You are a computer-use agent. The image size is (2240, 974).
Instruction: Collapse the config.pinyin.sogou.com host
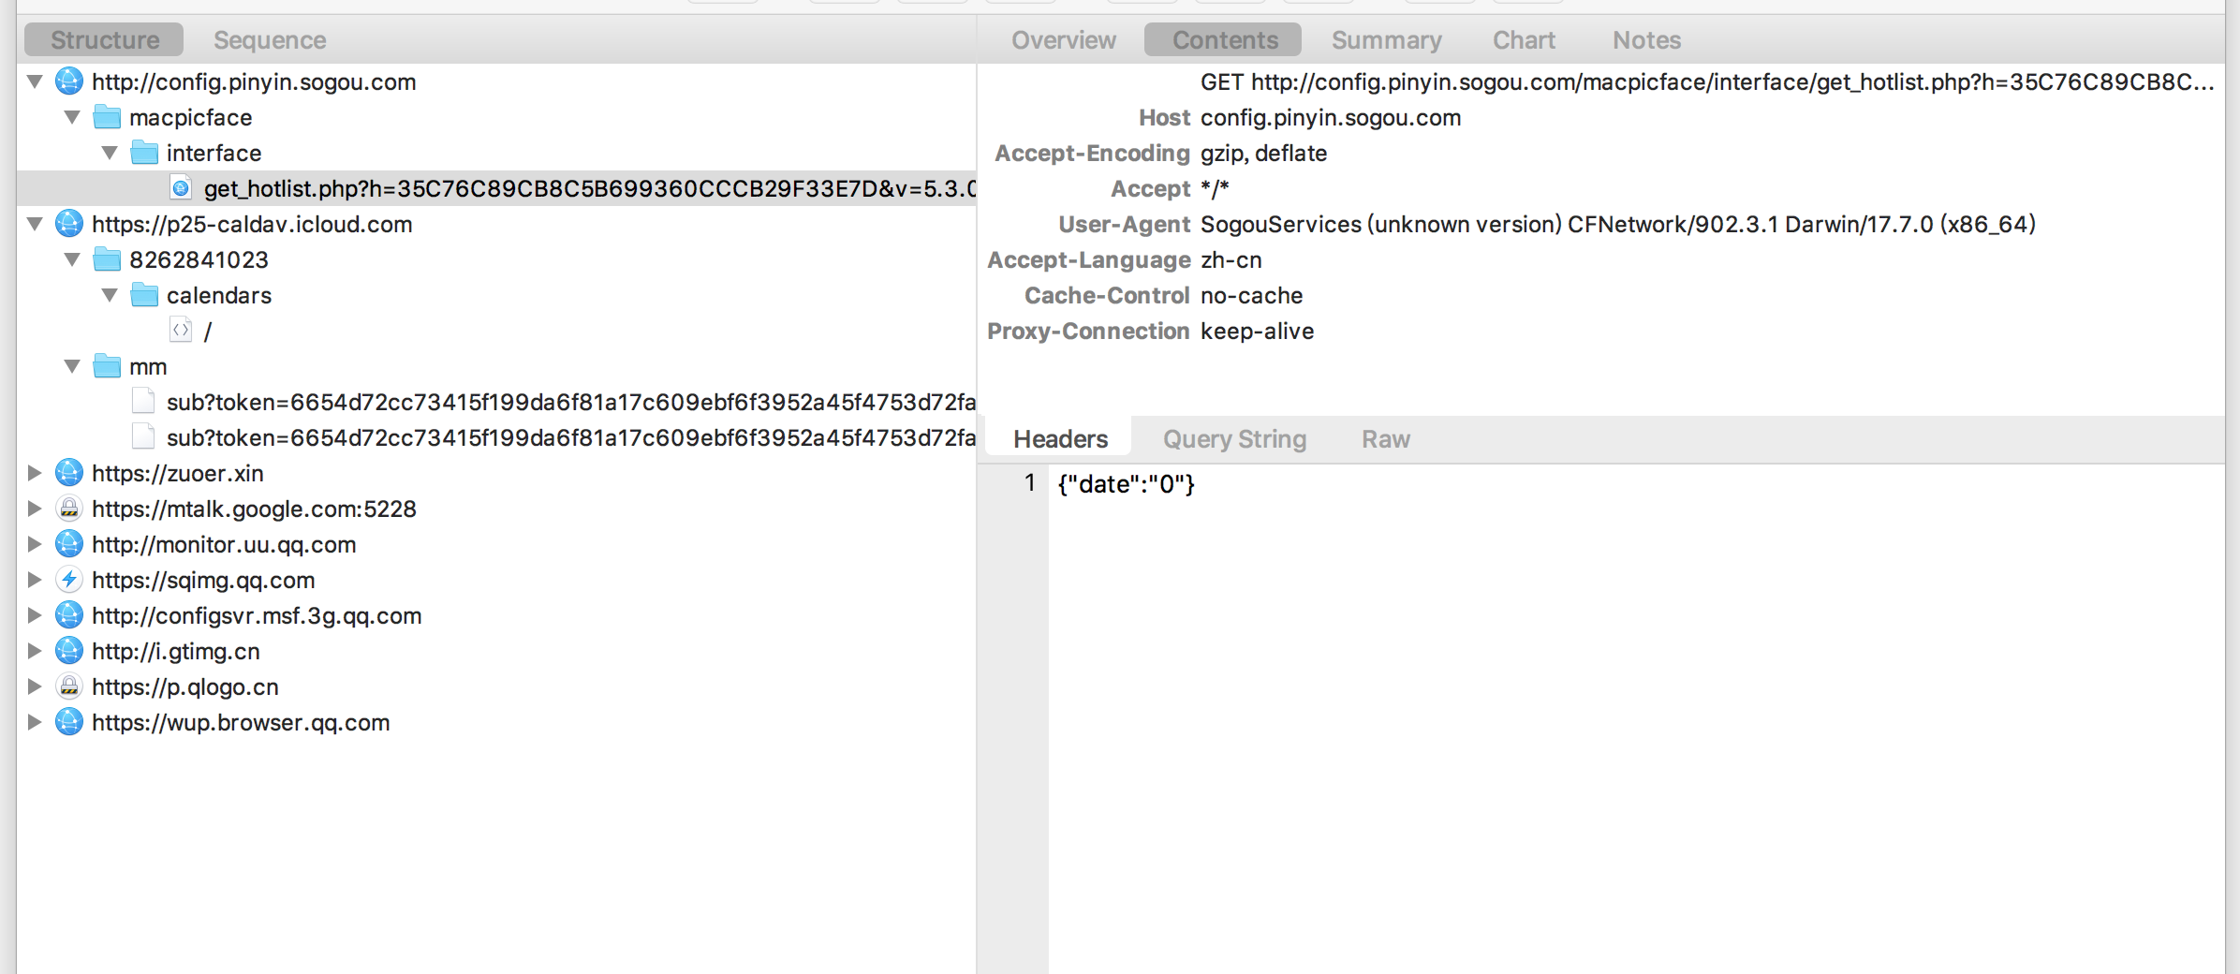(x=35, y=81)
